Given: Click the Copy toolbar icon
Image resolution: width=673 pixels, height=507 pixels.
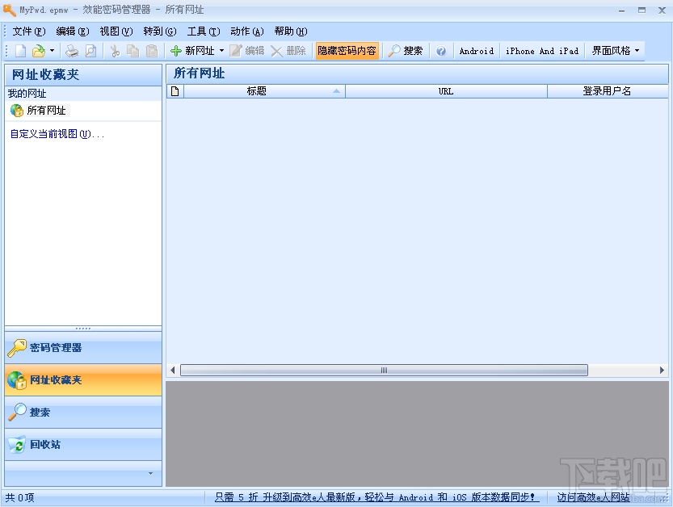Looking at the screenshot, I should (x=133, y=51).
